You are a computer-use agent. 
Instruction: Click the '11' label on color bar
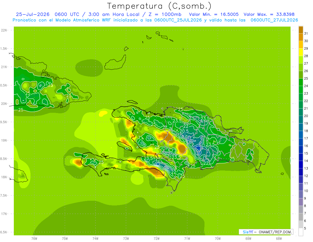(306, 184)
